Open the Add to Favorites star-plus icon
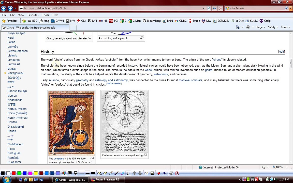This screenshot has height=183, width=293. pos(24,21)
